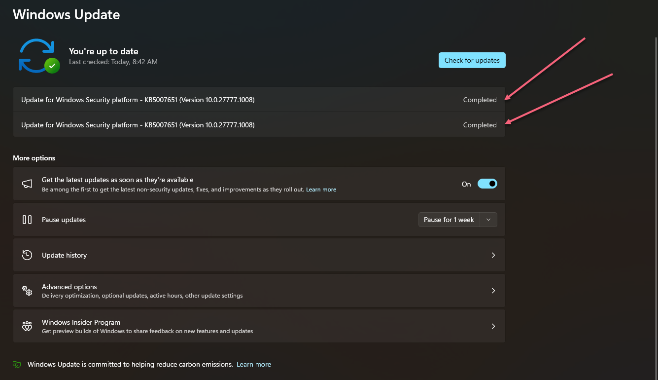The image size is (658, 380).
Task: Open the Update history row label
Action: [x=64, y=255]
